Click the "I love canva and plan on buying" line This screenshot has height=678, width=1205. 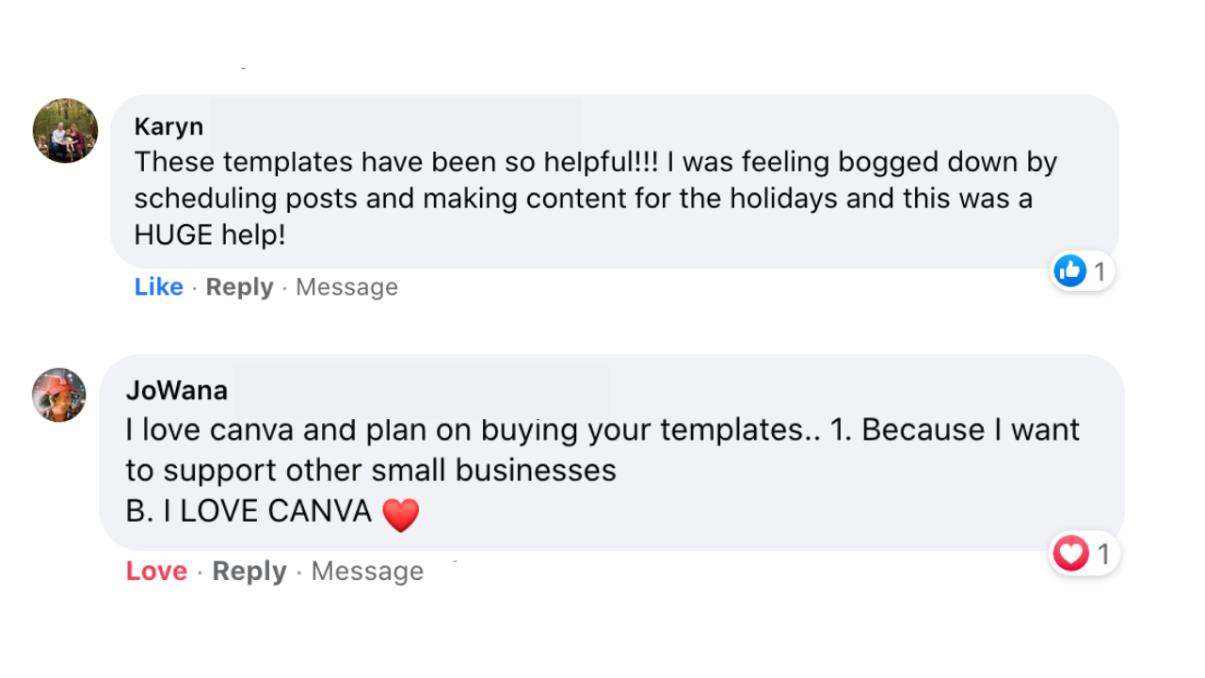(x=377, y=430)
